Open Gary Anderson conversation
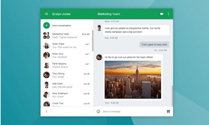 pos(67,95)
